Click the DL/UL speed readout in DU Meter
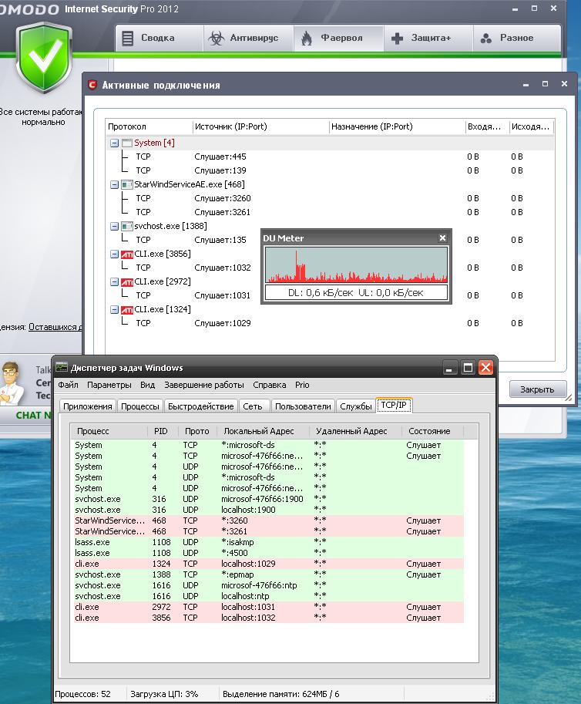581x704 pixels. tap(356, 293)
